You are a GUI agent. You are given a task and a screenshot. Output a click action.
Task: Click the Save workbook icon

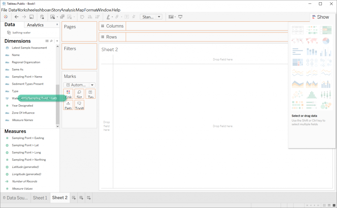click(x=31, y=17)
